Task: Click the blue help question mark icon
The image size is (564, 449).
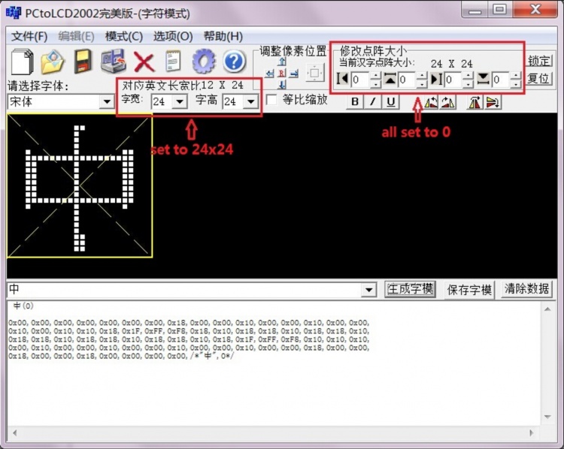Action: (234, 61)
